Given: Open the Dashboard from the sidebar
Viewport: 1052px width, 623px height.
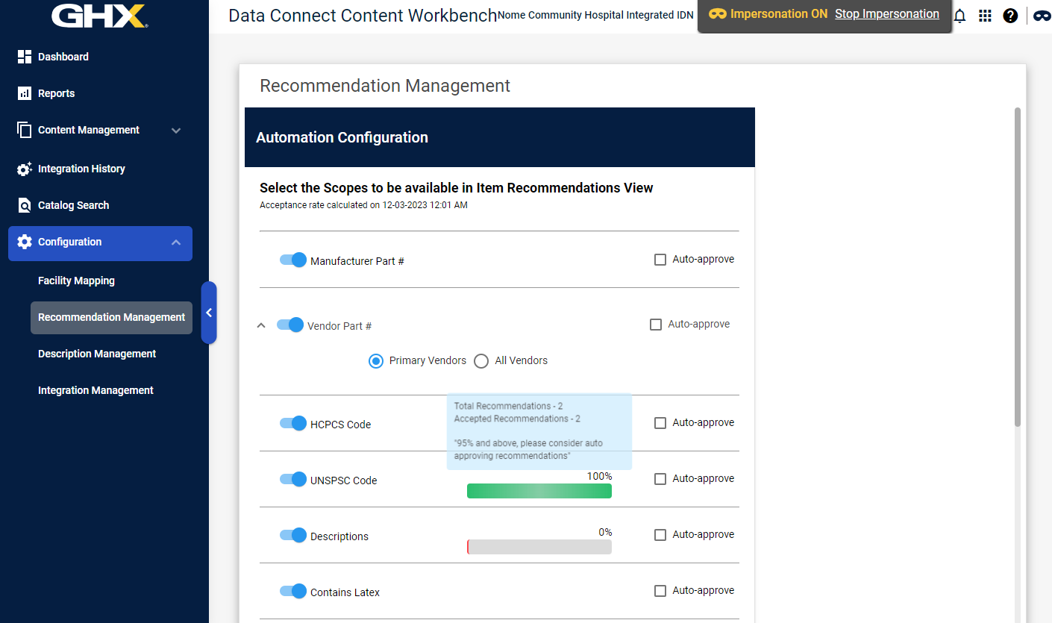Looking at the screenshot, I should point(63,57).
